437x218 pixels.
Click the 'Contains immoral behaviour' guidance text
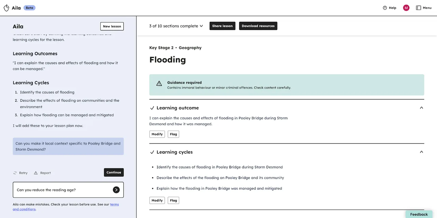pos(229,88)
